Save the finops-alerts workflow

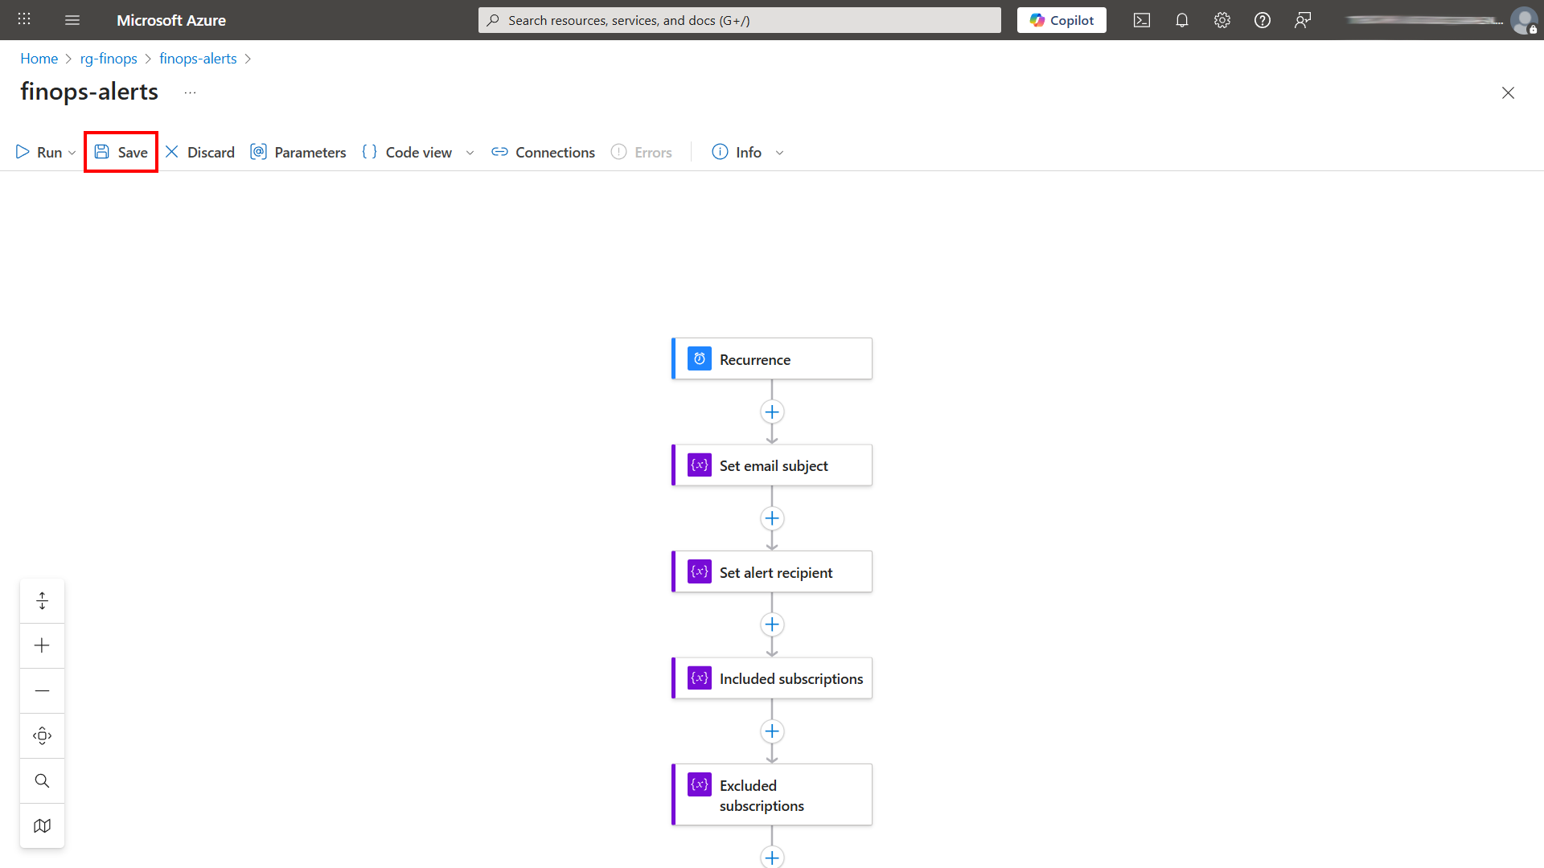121,152
